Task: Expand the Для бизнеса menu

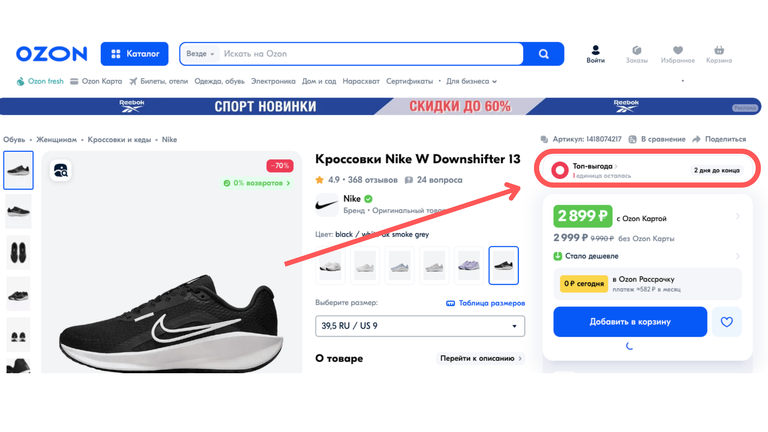Action: 471,81
